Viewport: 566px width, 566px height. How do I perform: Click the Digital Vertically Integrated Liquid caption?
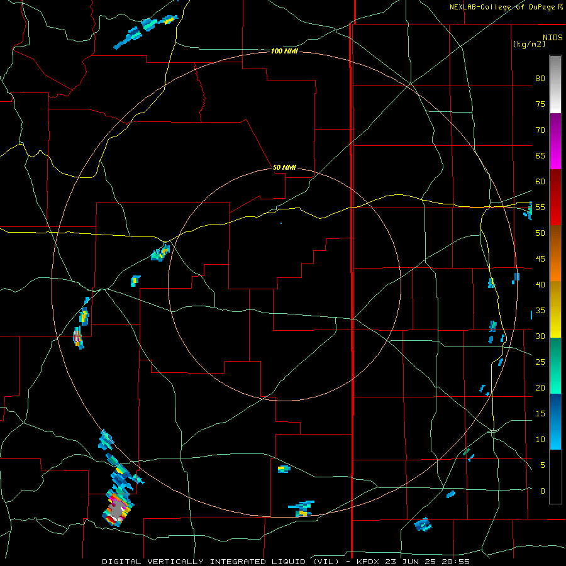286,562
